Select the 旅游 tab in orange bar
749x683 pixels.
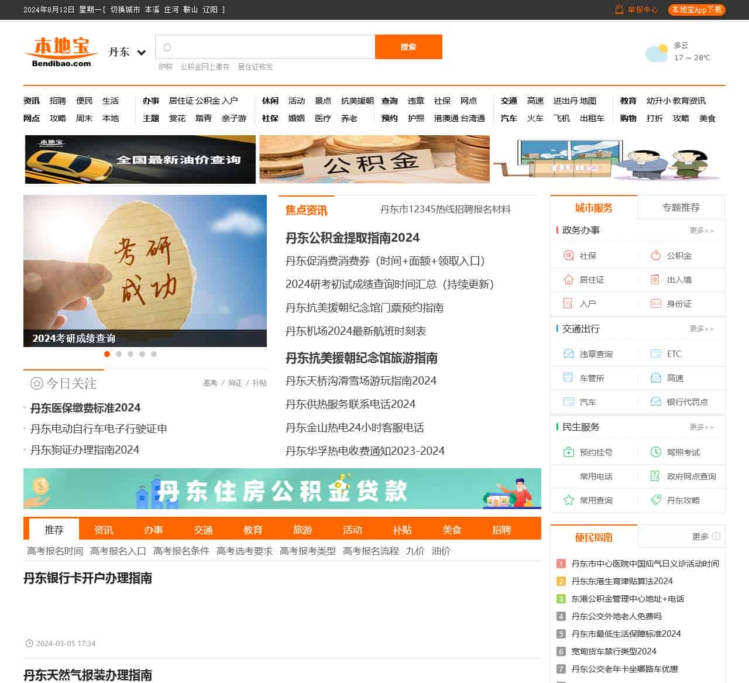click(303, 530)
